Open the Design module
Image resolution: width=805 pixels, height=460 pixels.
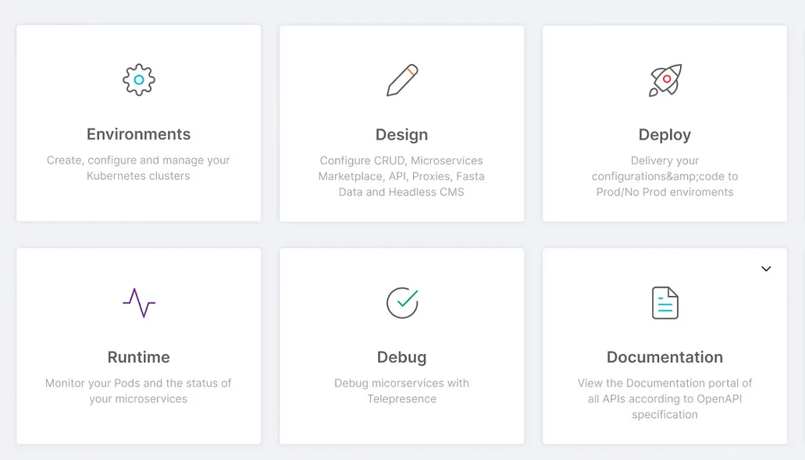pos(401,134)
